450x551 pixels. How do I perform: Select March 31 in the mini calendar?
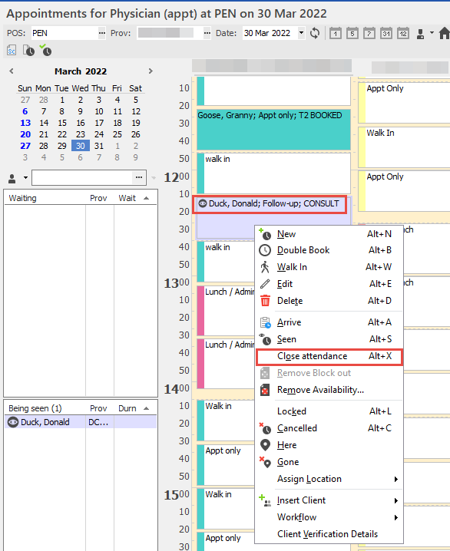[99, 146]
